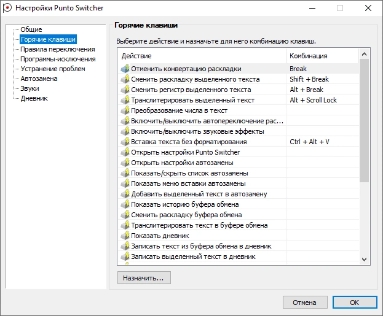Click the icon beside "Добавить выделенный текст в автозамену"
This screenshot has width=383, height=316.
click(125, 194)
